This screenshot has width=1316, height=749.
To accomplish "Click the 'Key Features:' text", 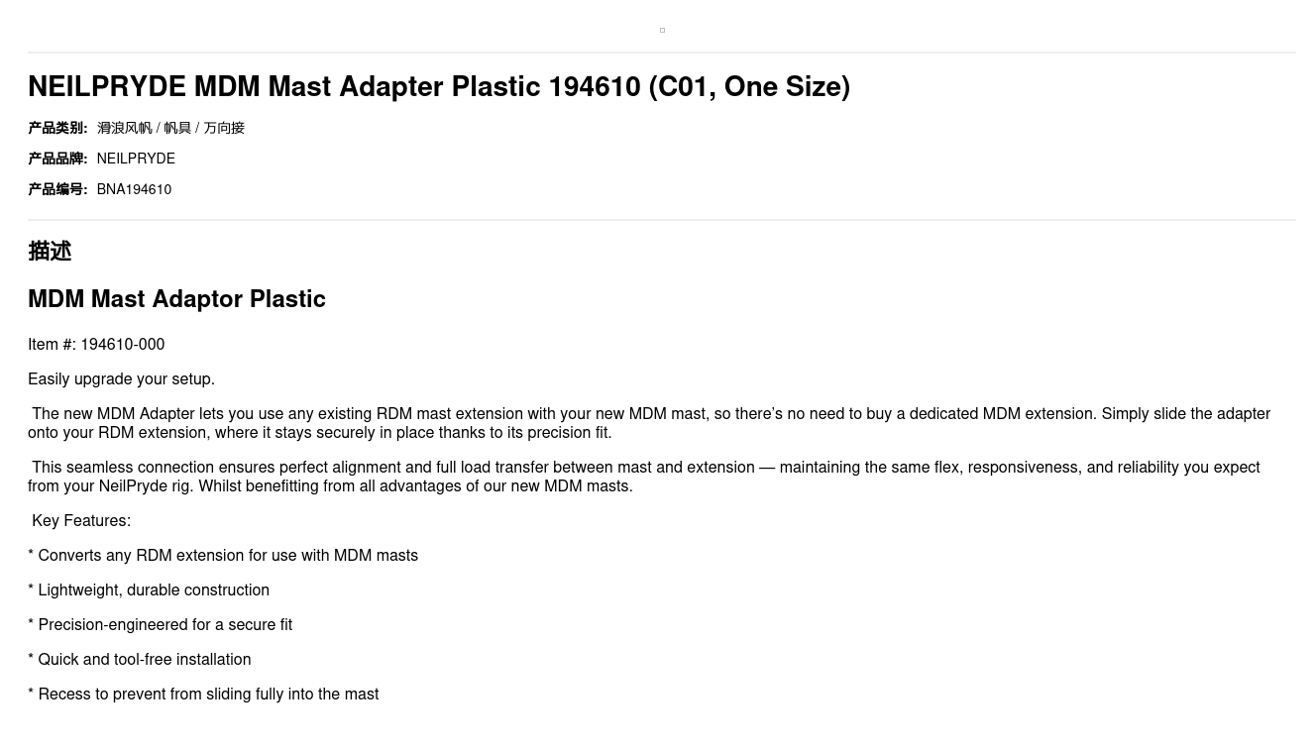I will (81, 521).
